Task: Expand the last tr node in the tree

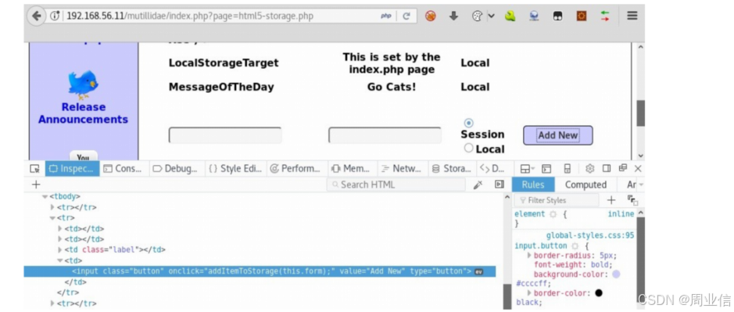Action: [x=52, y=303]
